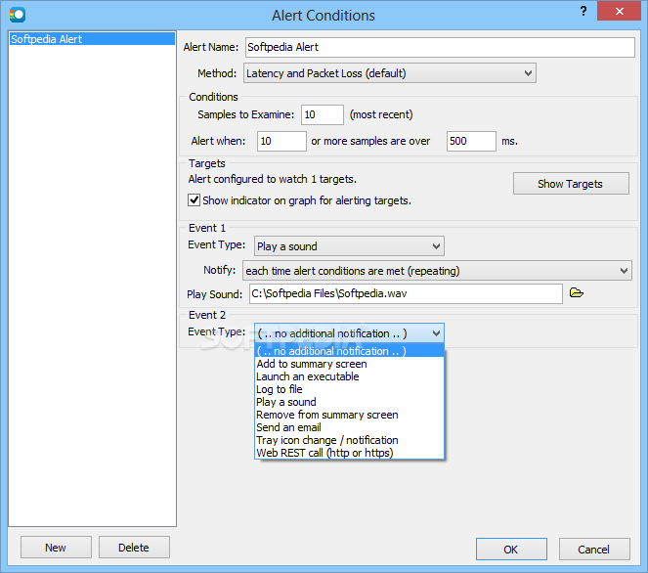Click the Alert when samples count field
This screenshot has width=648, height=573.
point(281,141)
